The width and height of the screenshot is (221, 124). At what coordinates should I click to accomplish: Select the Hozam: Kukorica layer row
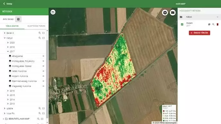pyautogui.click(x=23, y=76)
